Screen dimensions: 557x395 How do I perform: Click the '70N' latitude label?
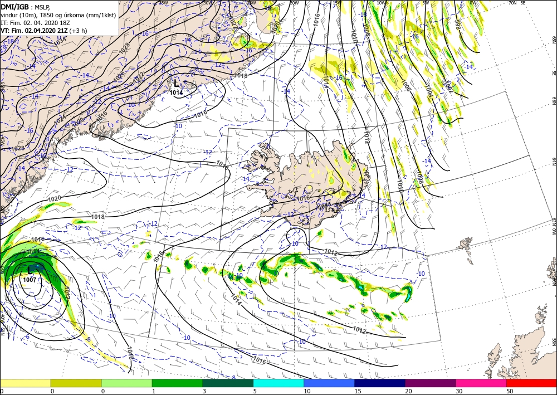click(512, 3)
